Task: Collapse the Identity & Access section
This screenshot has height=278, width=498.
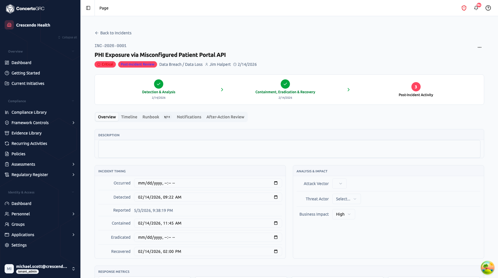Action: [x=73, y=192]
